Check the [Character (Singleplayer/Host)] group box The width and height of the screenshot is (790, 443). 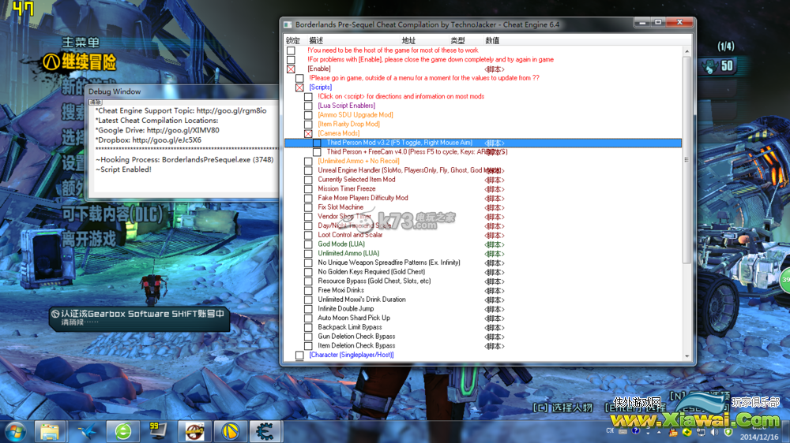pos(299,355)
